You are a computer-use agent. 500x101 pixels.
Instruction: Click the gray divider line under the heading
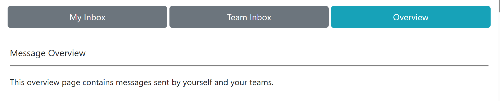[249, 66]
